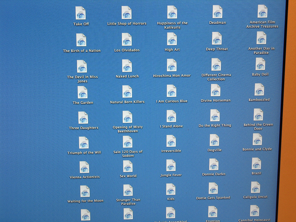
Task: Select the Dogville file icon
Action: click(214, 140)
